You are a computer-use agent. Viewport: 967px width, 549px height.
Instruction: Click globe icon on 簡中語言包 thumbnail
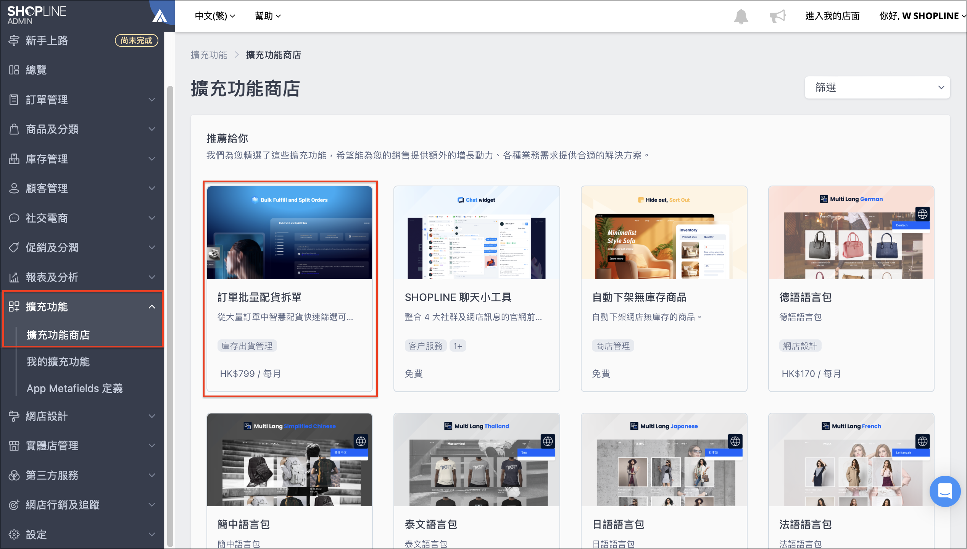click(x=361, y=441)
